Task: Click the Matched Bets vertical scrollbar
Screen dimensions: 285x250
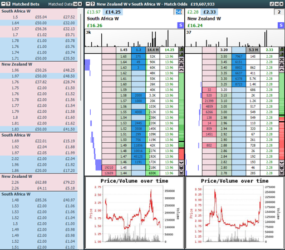Action: [81, 57]
